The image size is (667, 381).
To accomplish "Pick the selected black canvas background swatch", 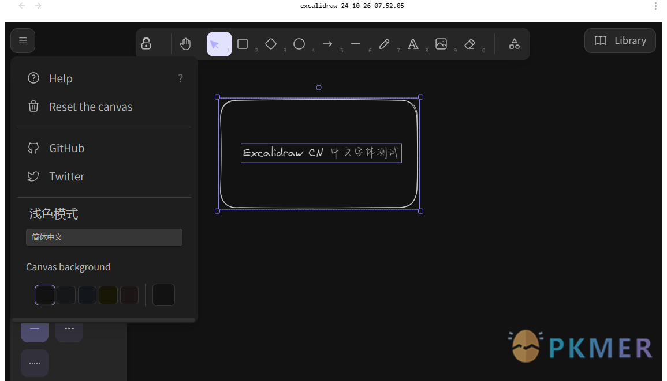I will (45, 295).
